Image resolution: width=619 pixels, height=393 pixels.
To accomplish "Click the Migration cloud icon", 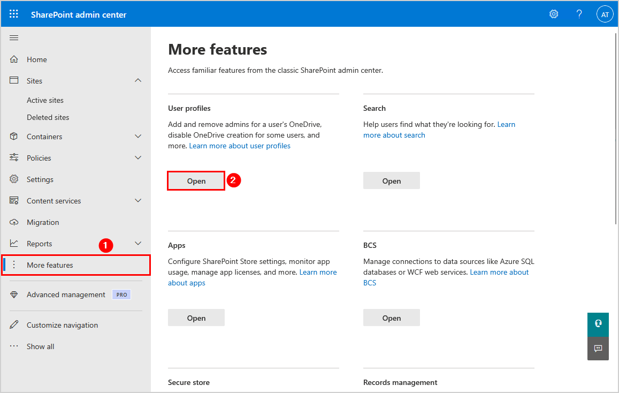I will tap(14, 222).
